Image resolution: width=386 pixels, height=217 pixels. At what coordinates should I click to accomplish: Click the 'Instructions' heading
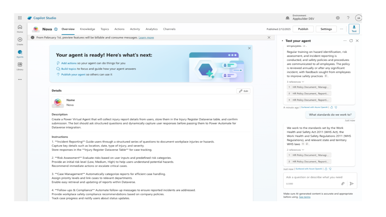point(60,137)
